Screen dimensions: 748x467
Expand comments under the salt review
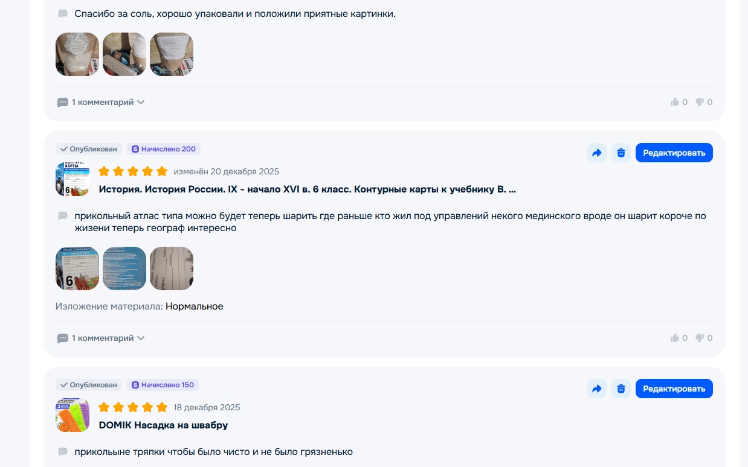(x=101, y=102)
